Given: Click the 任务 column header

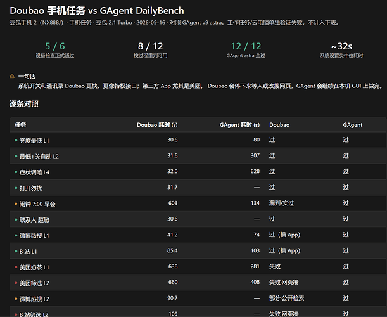Looking at the screenshot, I should tap(20, 125).
